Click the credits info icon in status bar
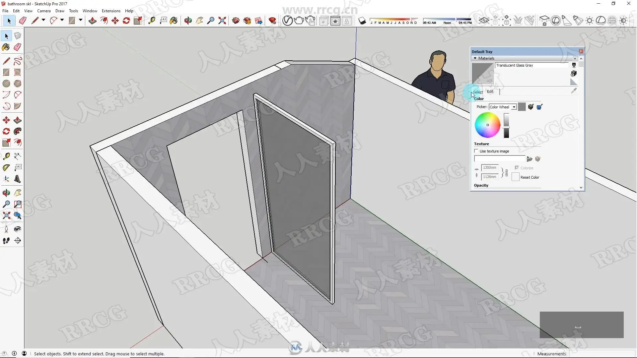 (14, 354)
